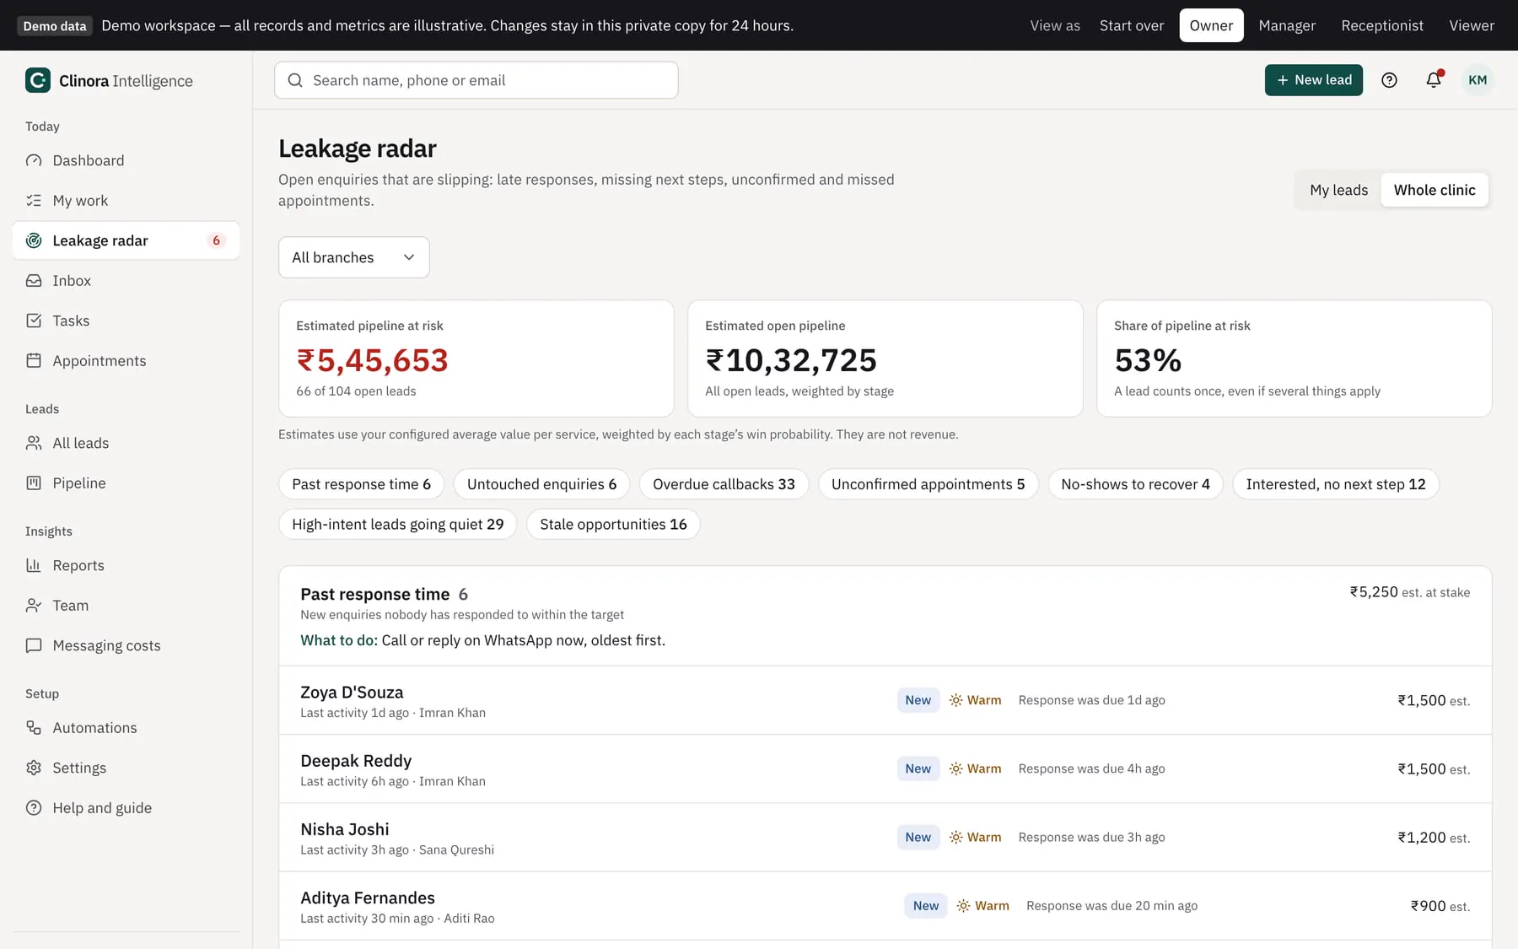Viewport: 1518px width, 949px height.
Task: Switch to My leads view
Action: (1338, 190)
